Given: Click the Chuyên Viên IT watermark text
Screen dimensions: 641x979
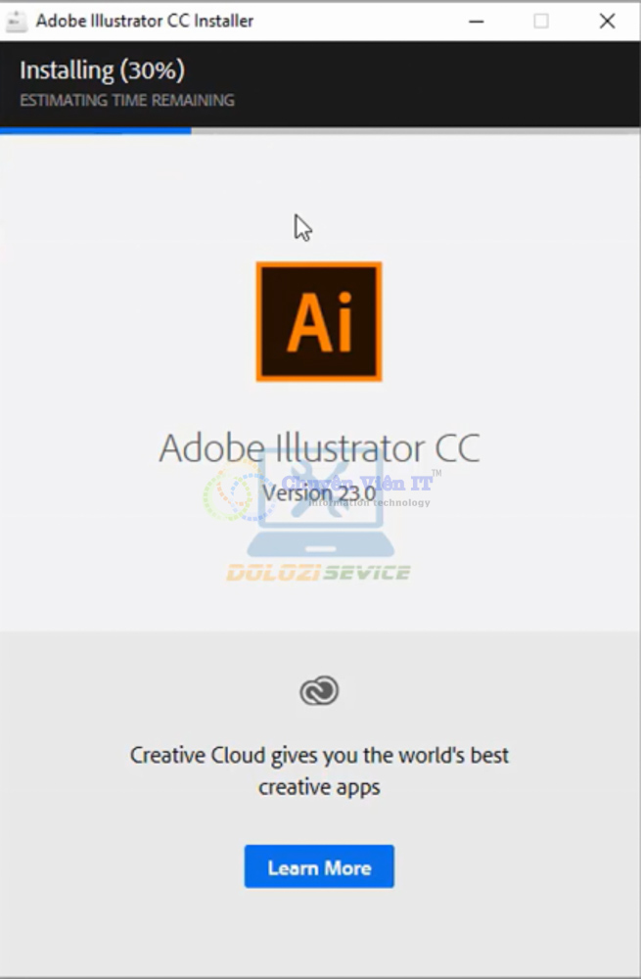Looking at the screenshot, I should point(357,483).
